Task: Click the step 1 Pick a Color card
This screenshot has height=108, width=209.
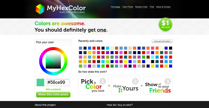Action: point(93,86)
